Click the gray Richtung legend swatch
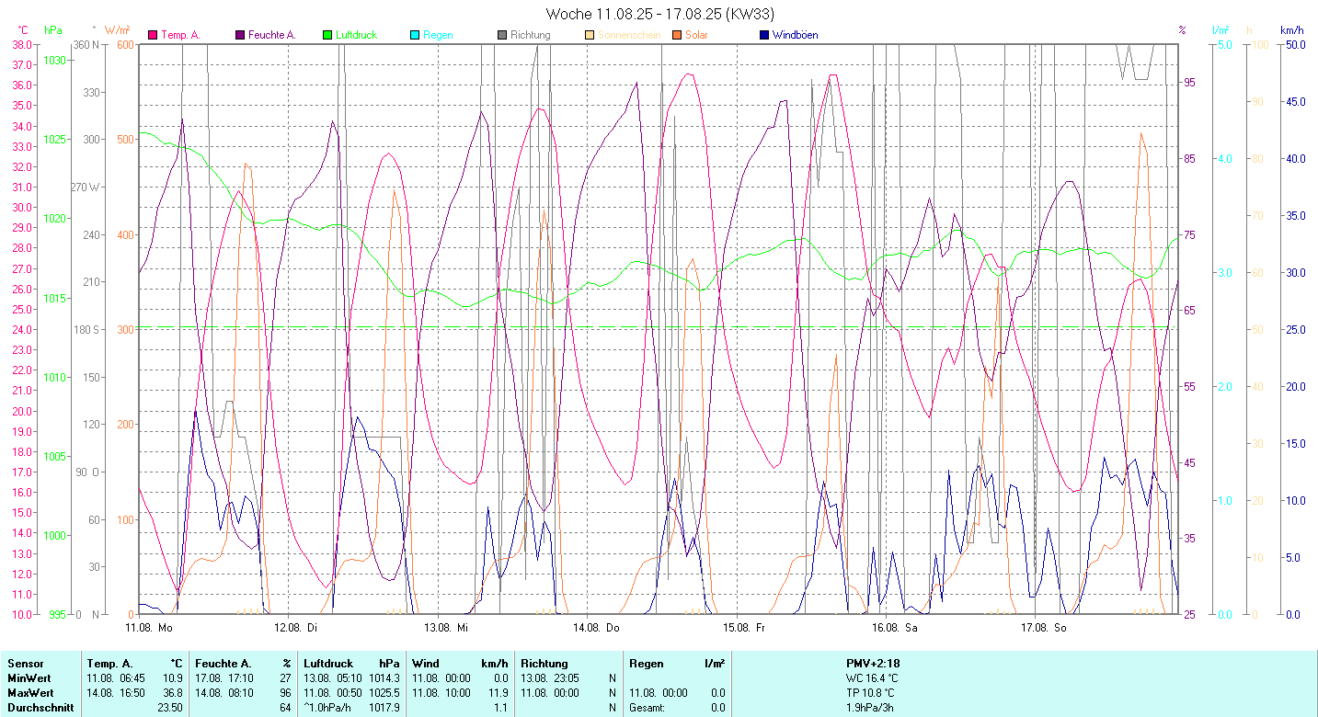The height and width of the screenshot is (717, 1318). [502, 35]
